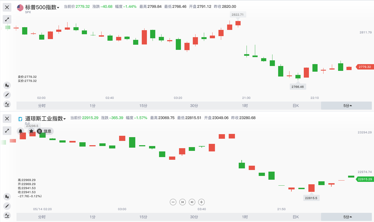This screenshot has width=374, height=222.
Task: Click the bell alert icon on Dow chart
Action: (21, 131)
